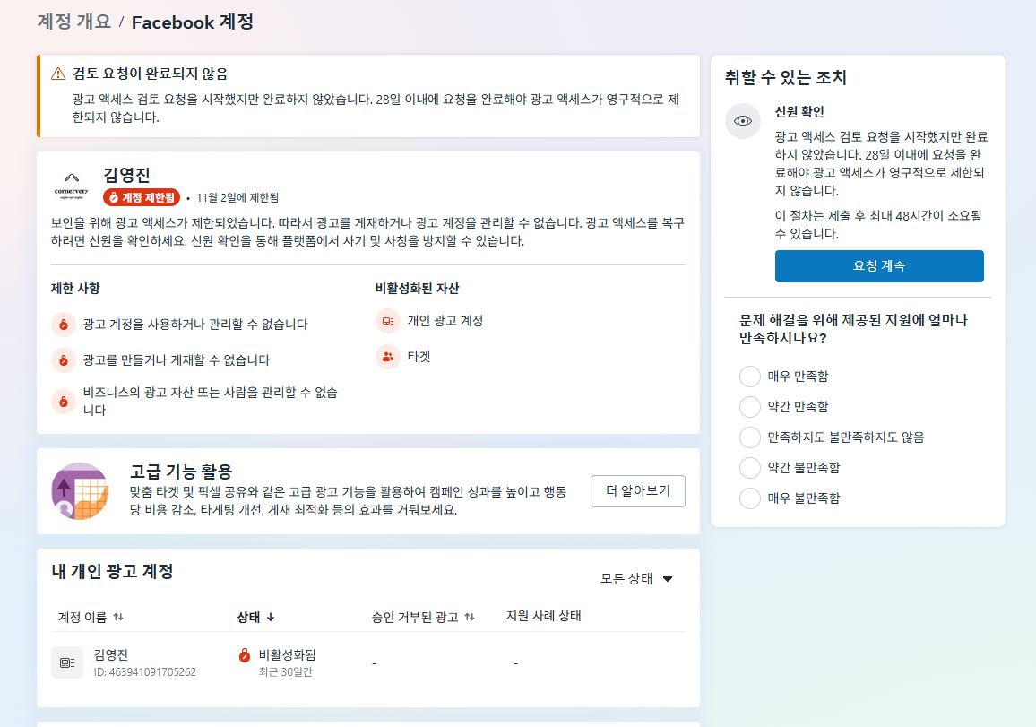Sort by 계정 이름 column arrows

(x=118, y=618)
